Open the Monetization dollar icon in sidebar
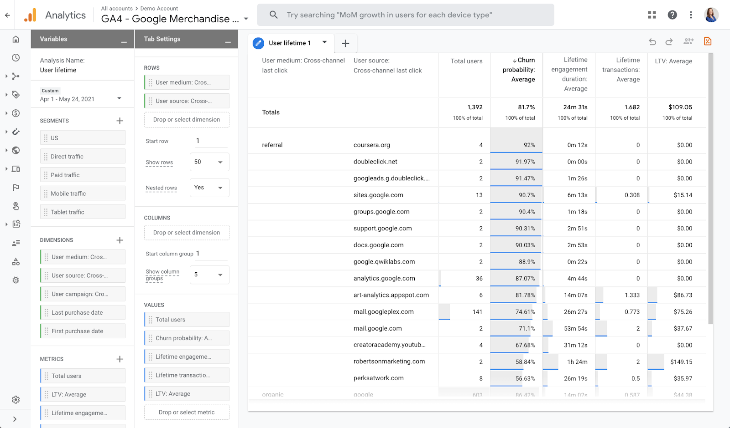Image resolution: width=730 pixels, height=428 pixels. 16,113
